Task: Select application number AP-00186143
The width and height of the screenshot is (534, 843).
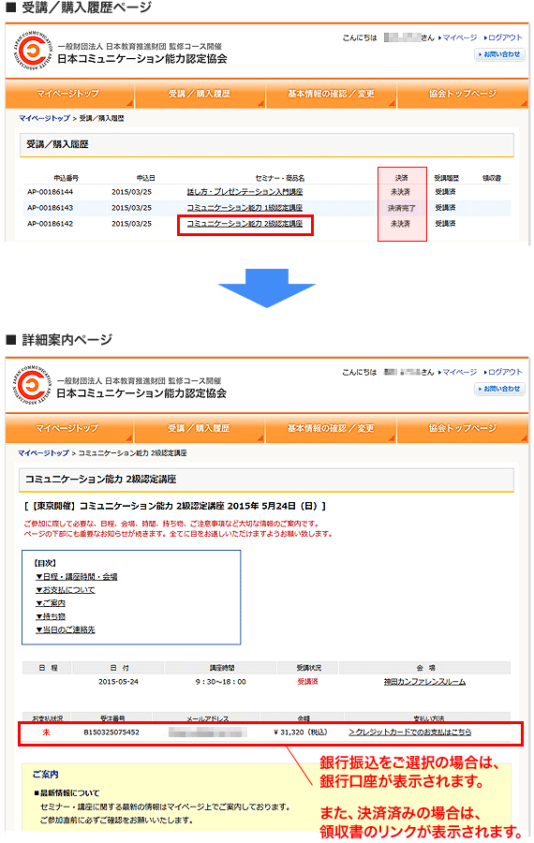Action: pos(50,208)
